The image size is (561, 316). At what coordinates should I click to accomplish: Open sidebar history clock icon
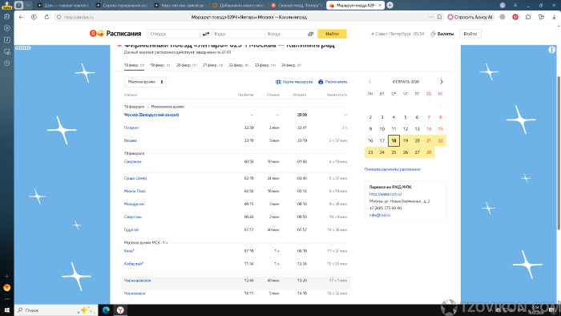pyautogui.click(x=6, y=63)
